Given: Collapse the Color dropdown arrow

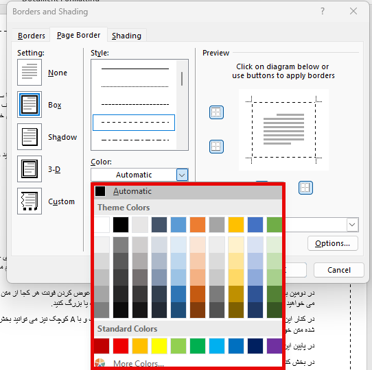Looking at the screenshot, I should [182, 175].
